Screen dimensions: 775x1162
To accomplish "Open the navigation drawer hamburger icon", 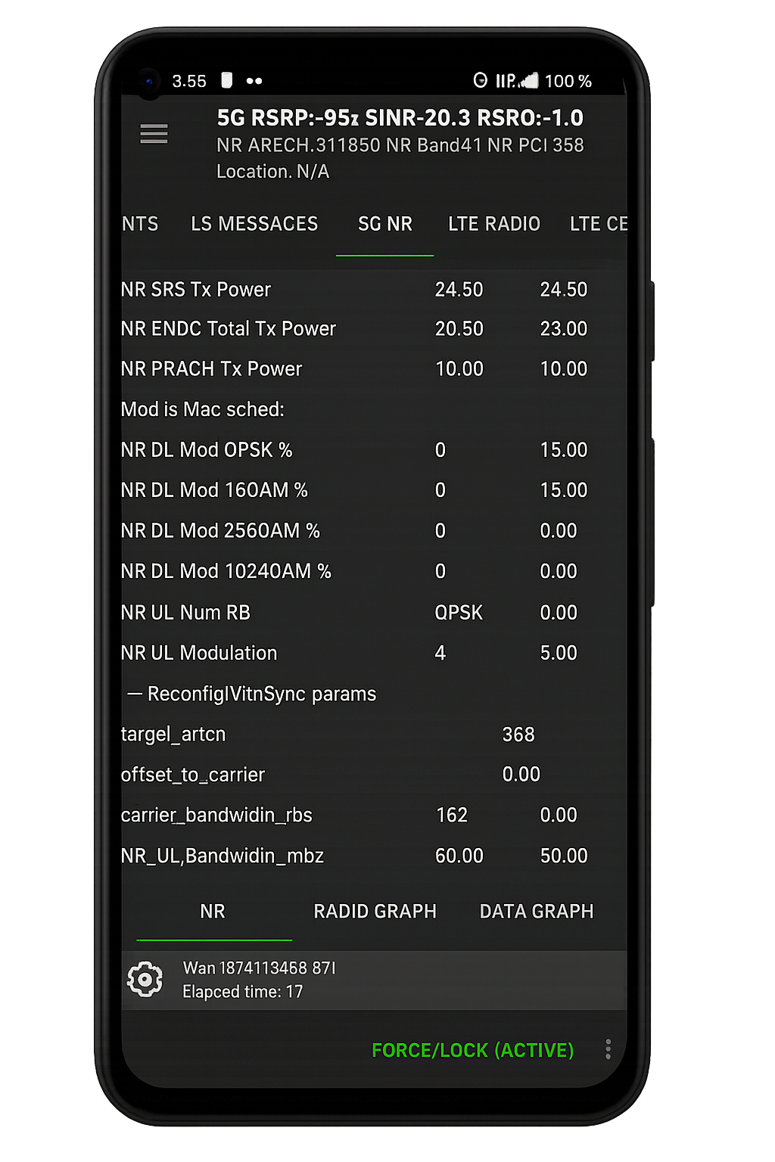I will point(154,134).
